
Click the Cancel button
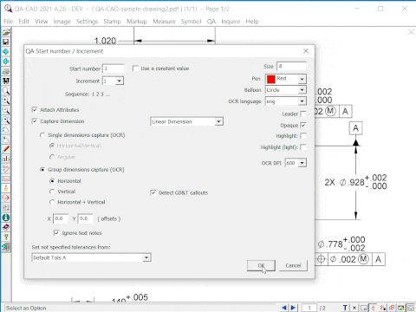pyautogui.click(x=293, y=265)
